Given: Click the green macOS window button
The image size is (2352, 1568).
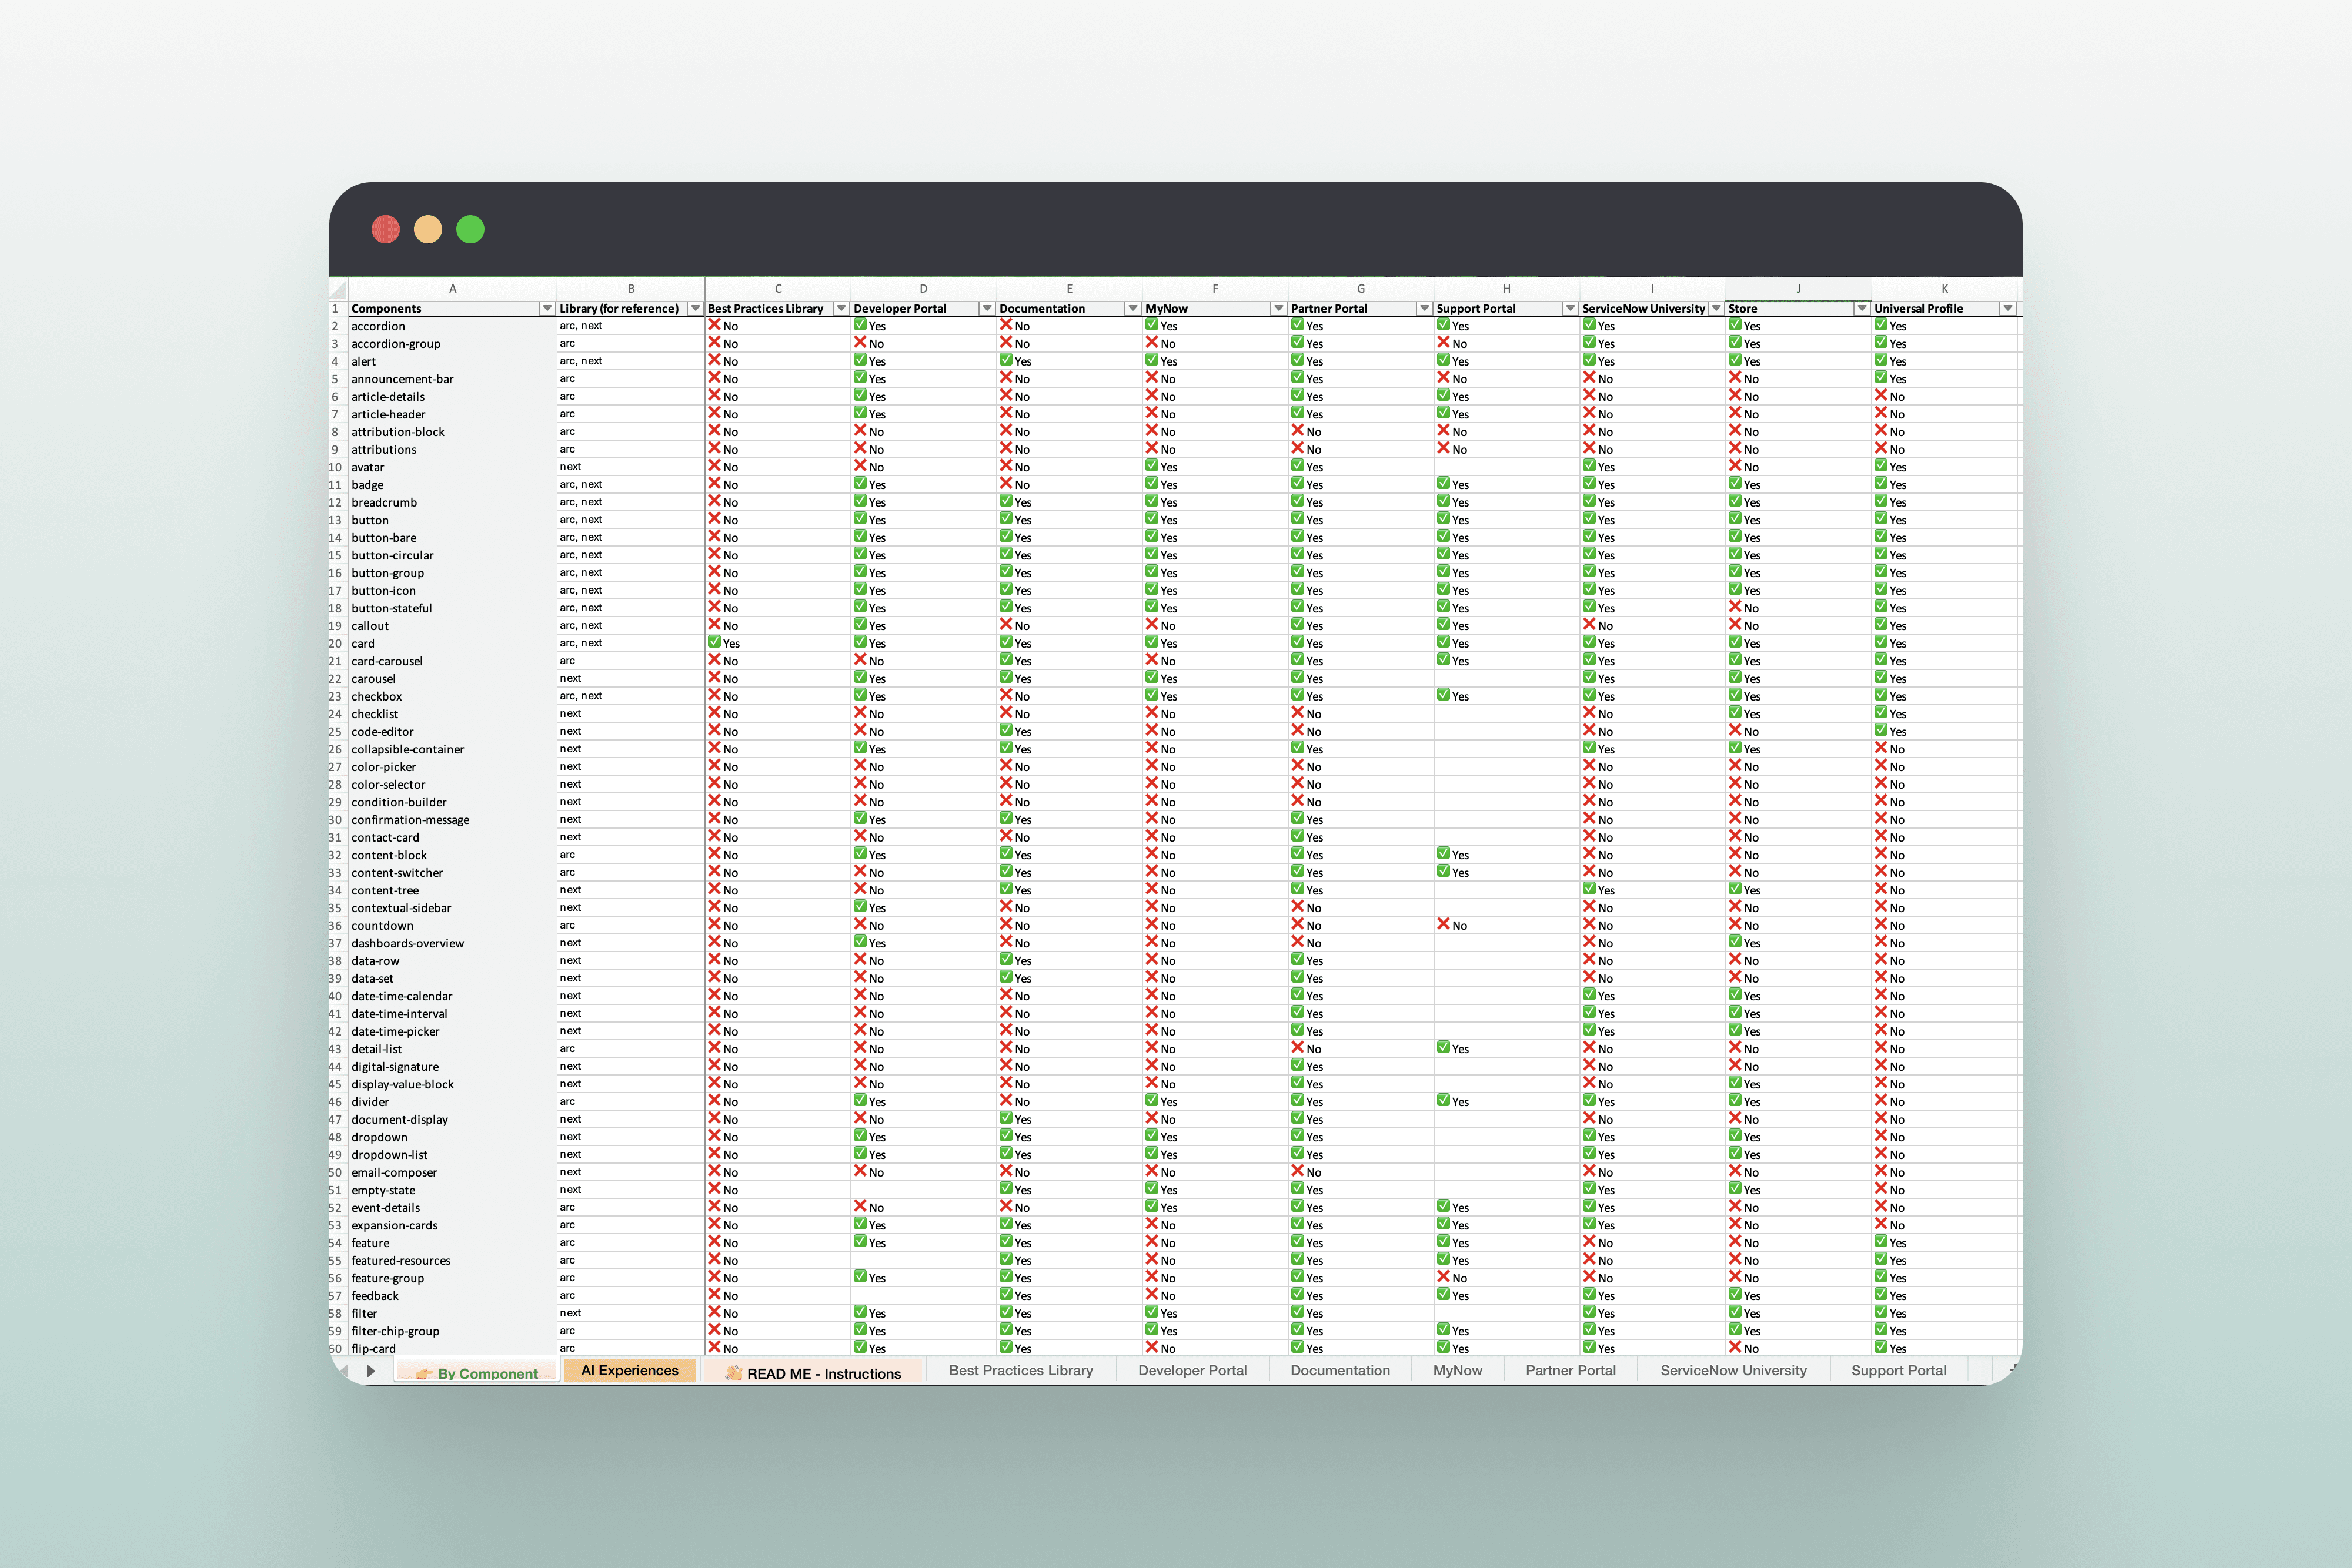Looking at the screenshot, I should pyautogui.click(x=470, y=229).
